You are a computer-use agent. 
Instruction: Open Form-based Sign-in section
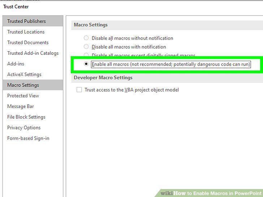pos(33,138)
